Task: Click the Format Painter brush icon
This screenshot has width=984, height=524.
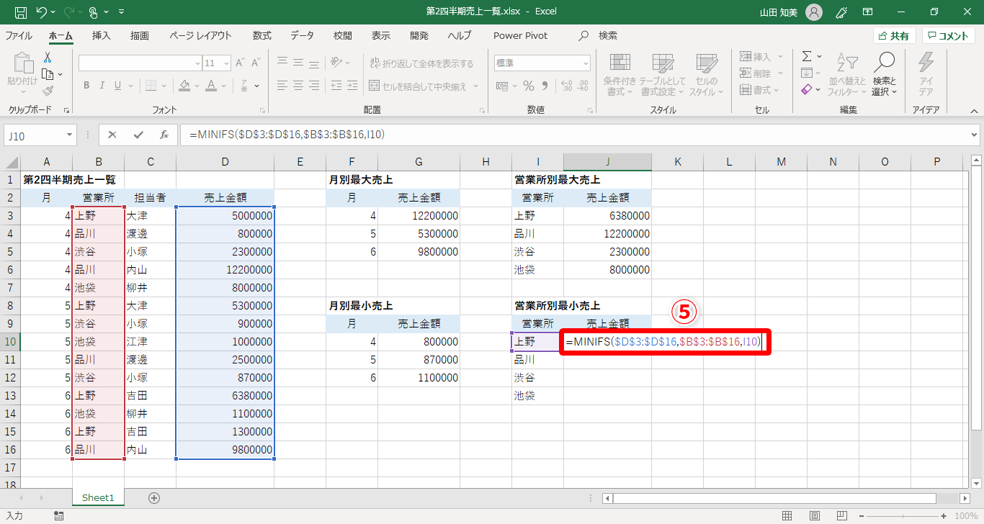Action: click(x=48, y=91)
